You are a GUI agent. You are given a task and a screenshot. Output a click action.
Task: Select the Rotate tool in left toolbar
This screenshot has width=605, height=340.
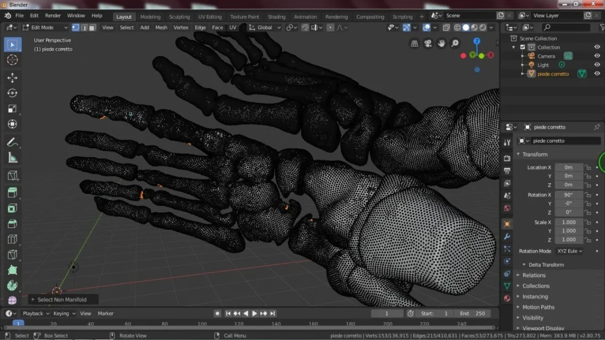[12, 93]
